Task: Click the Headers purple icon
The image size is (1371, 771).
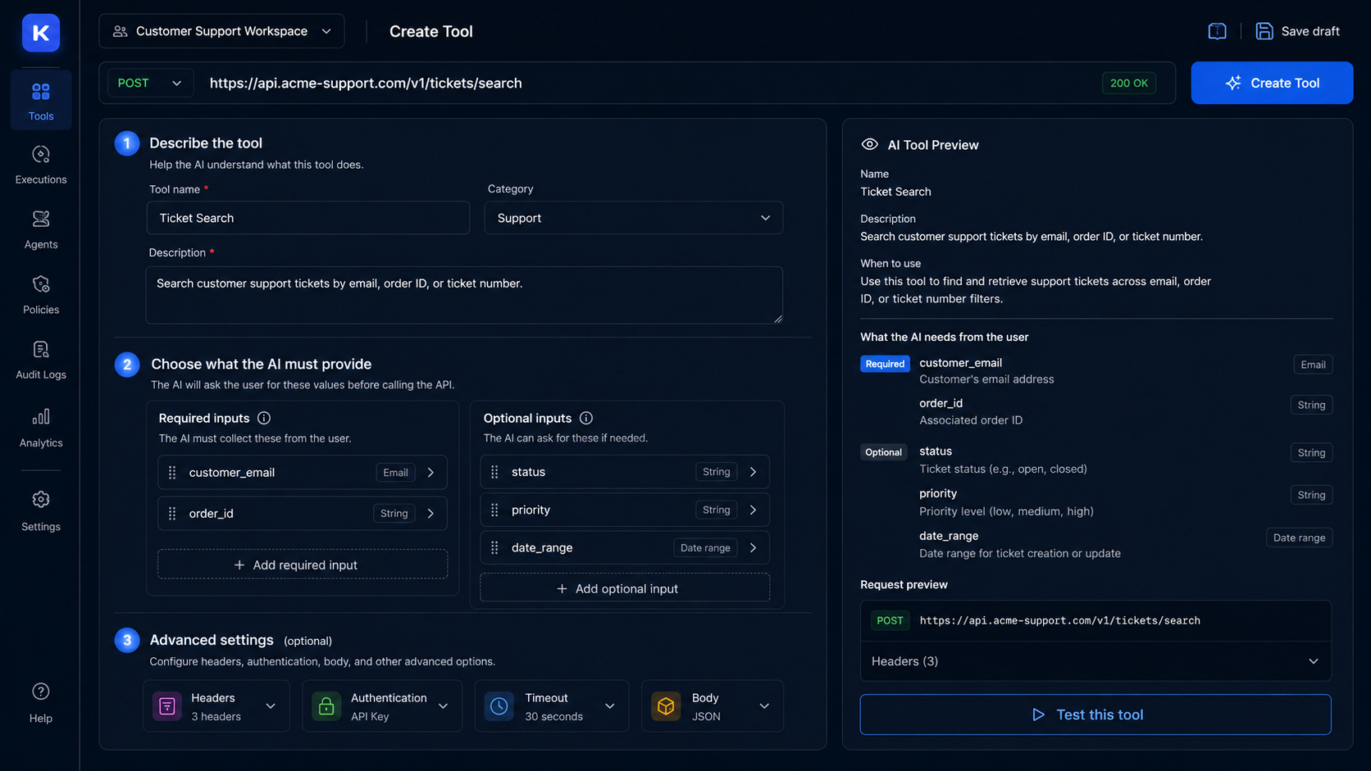Action: [x=167, y=706]
